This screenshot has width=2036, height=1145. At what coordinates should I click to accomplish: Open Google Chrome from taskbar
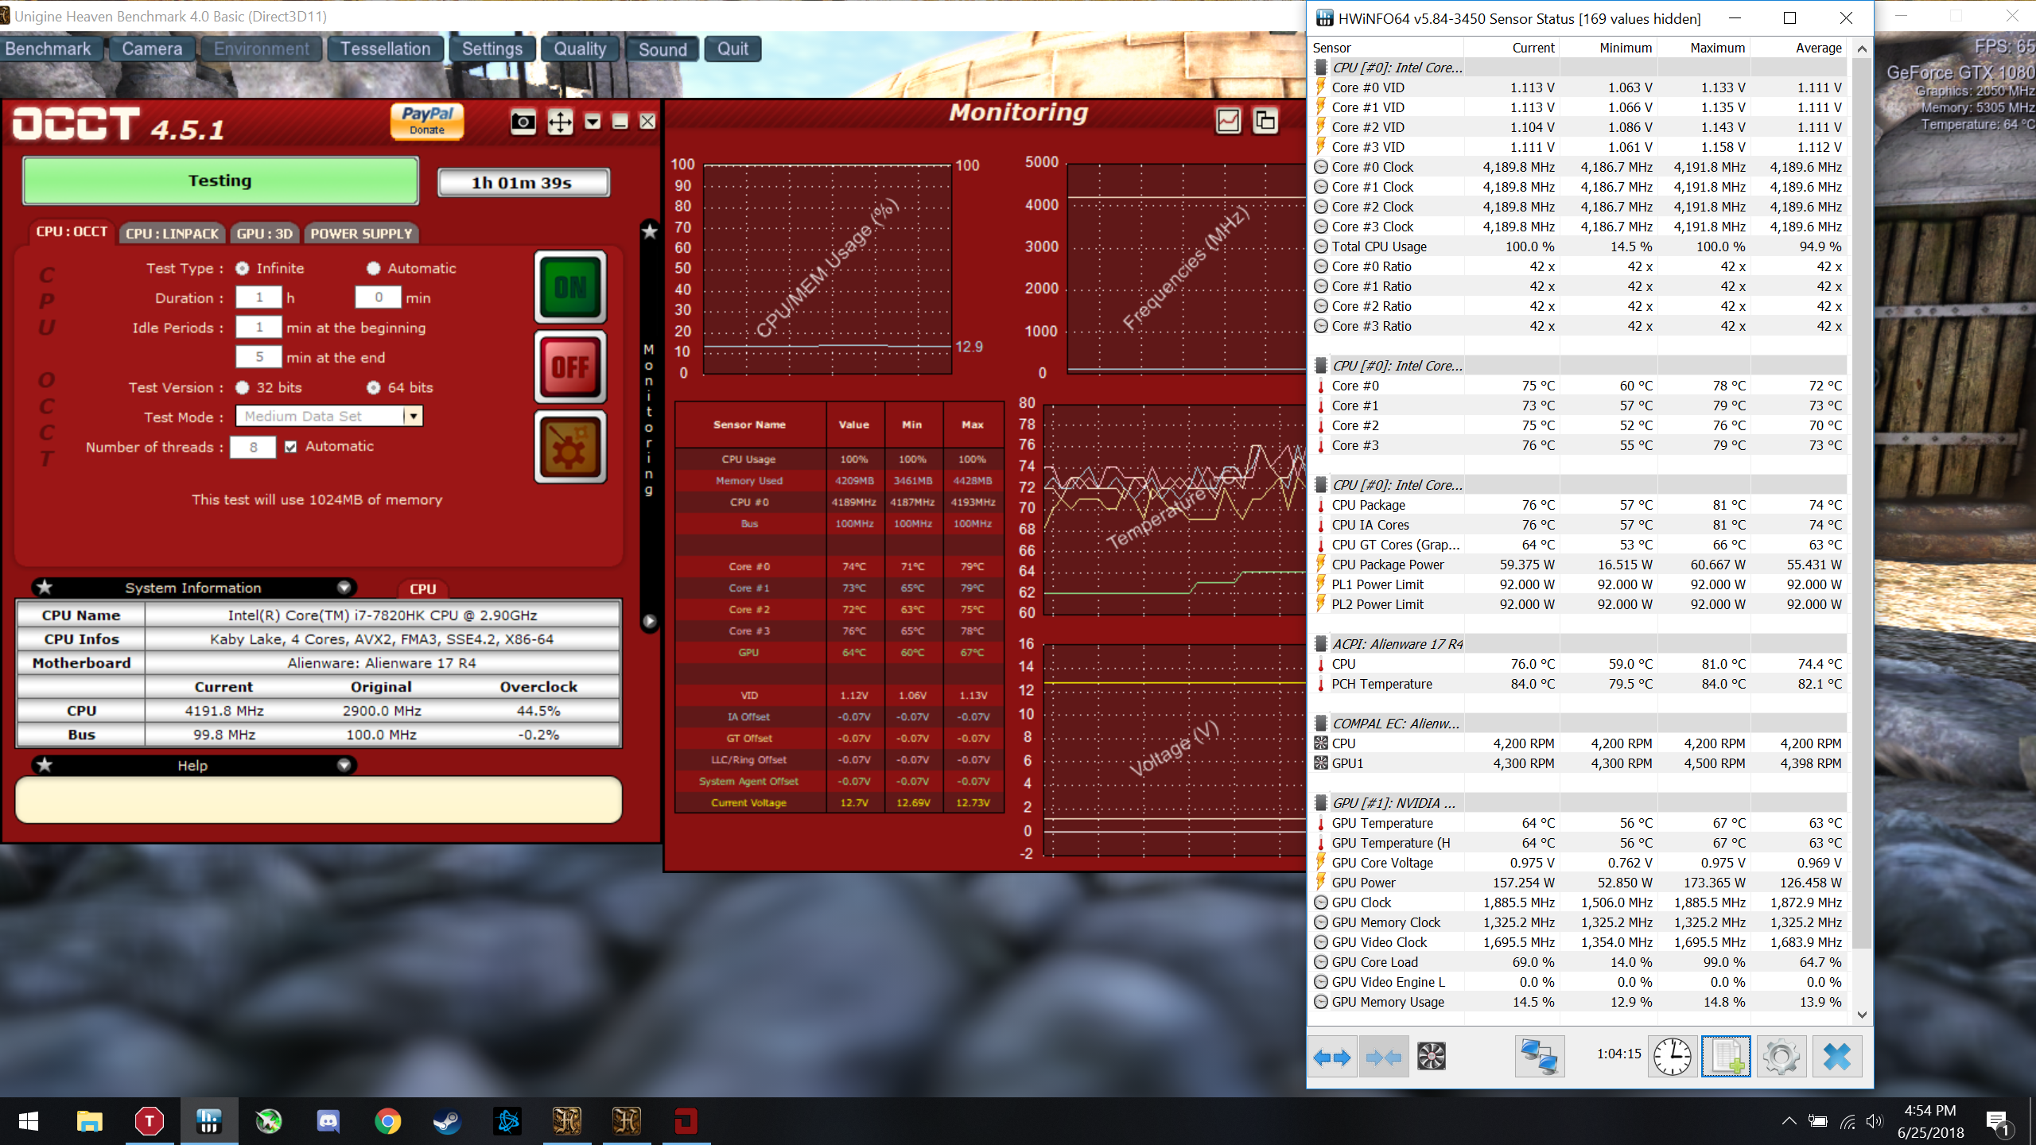pos(387,1121)
